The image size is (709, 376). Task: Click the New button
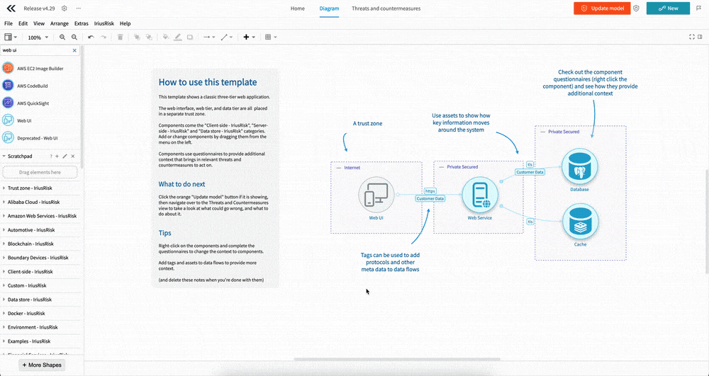pos(668,8)
